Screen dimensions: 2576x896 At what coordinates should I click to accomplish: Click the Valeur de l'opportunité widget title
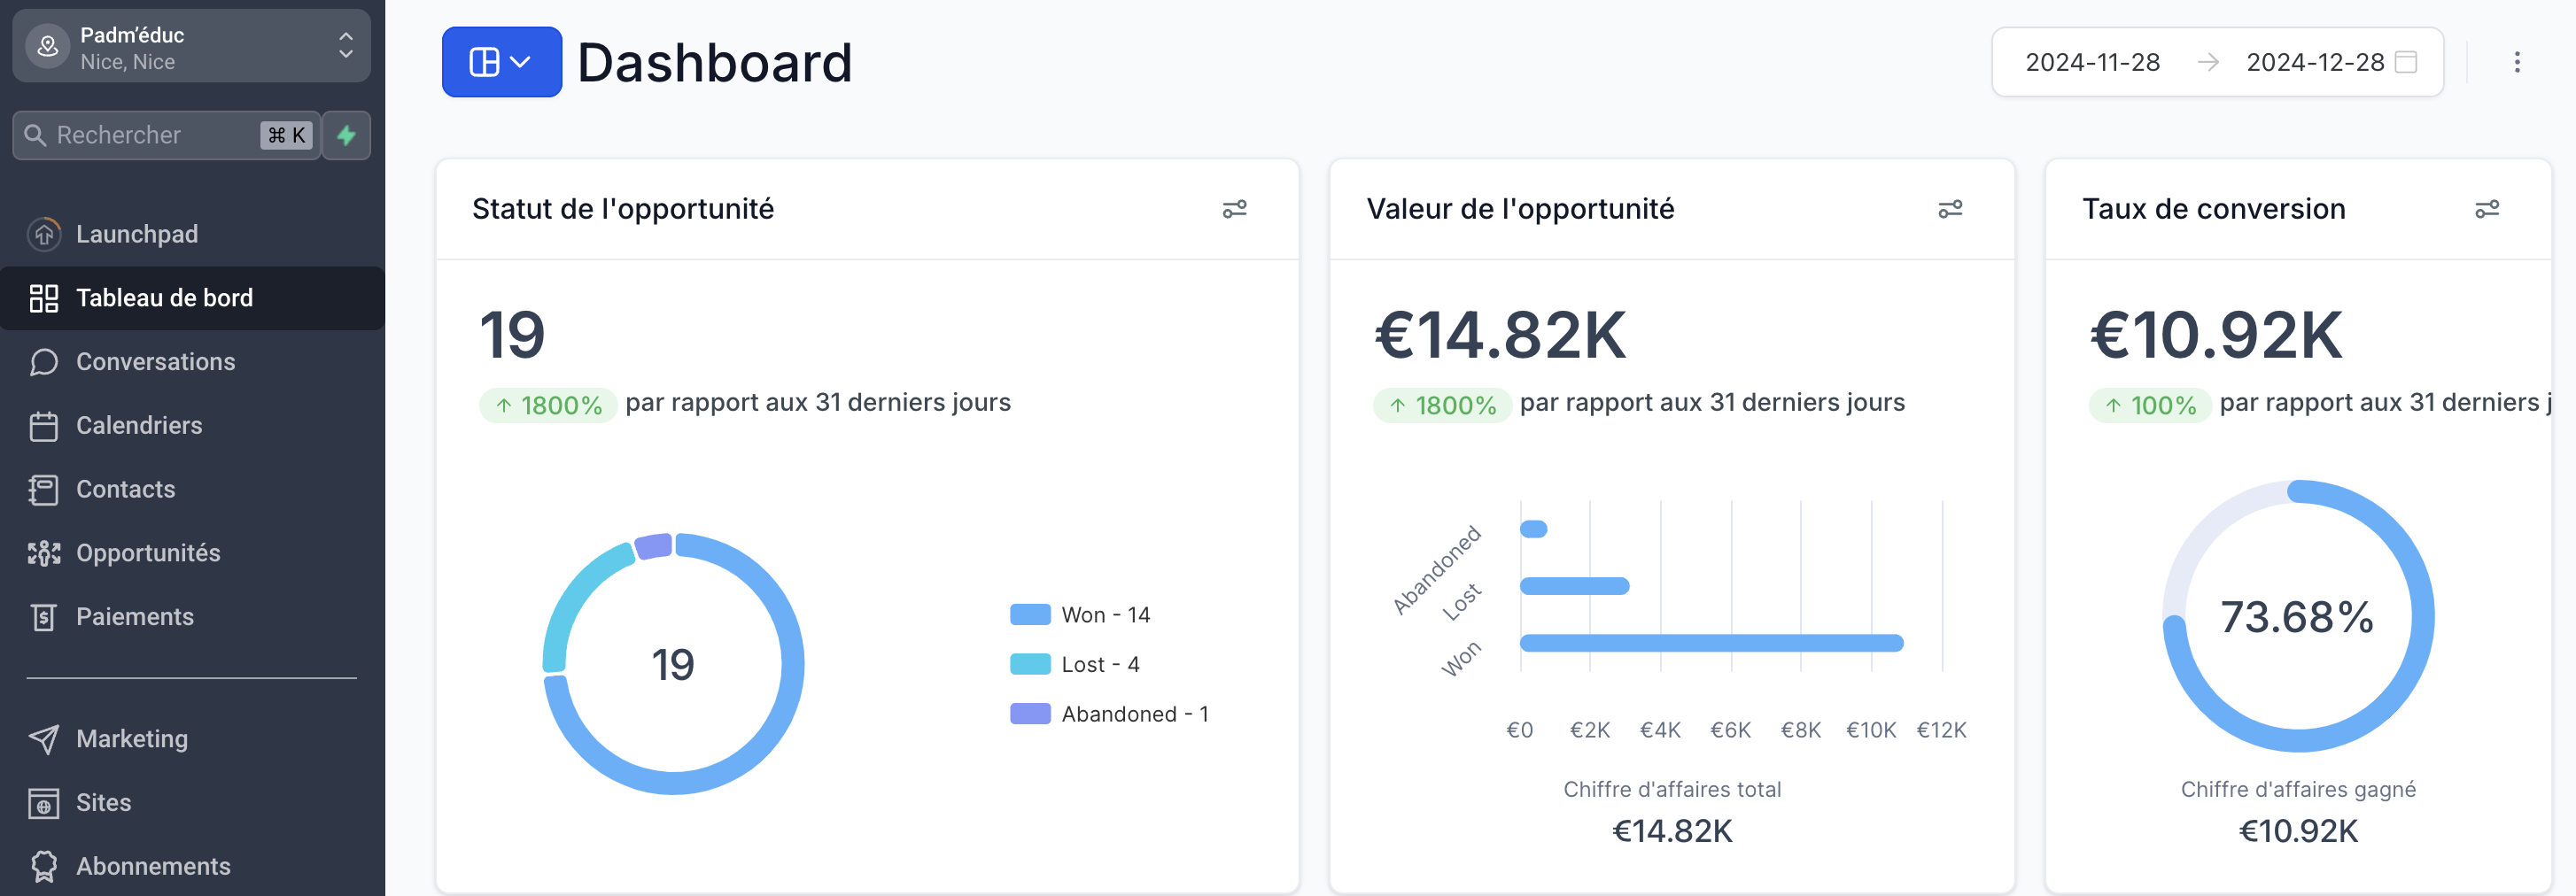coord(1520,209)
